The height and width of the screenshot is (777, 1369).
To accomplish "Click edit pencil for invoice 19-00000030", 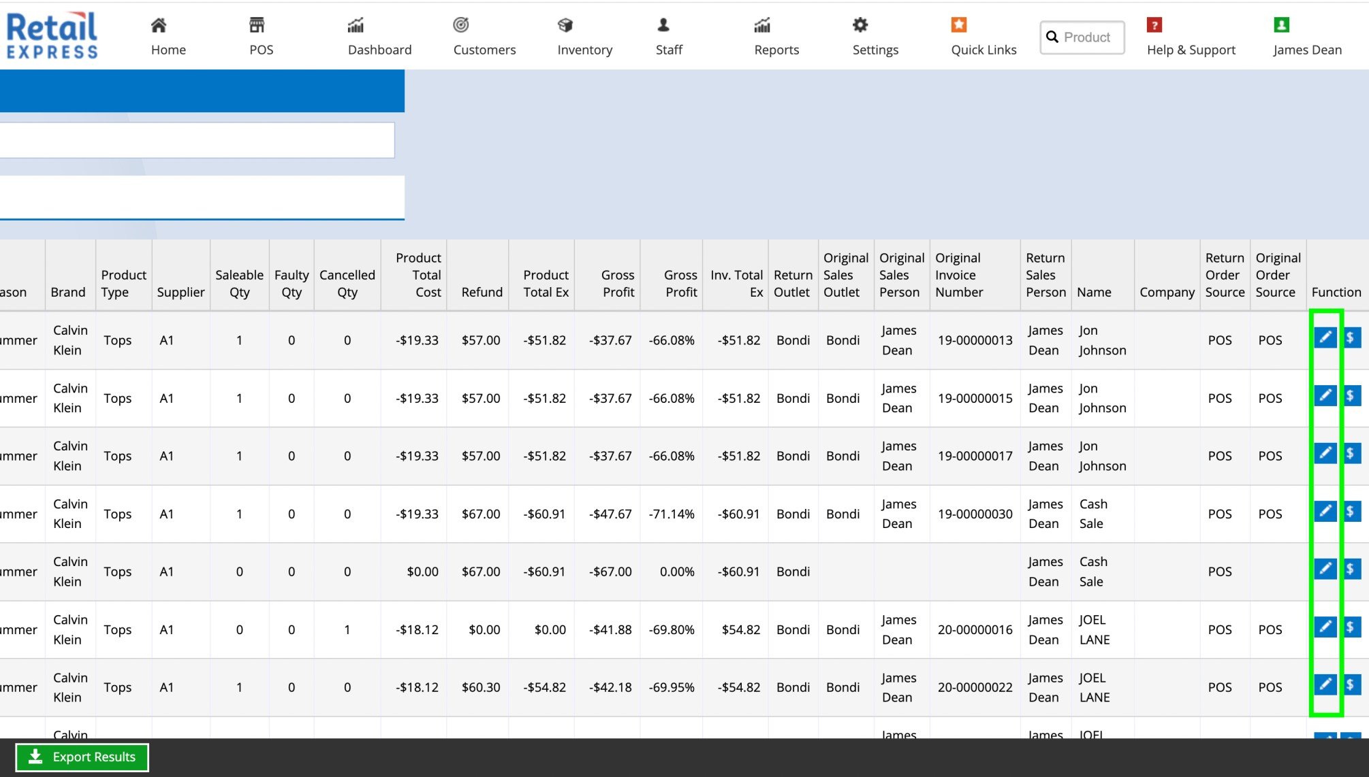I will tap(1325, 511).
